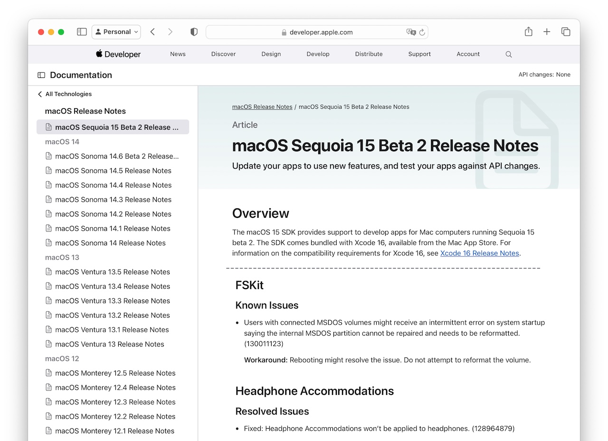
Task: Go forward with the forward arrow
Action: click(x=170, y=32)
